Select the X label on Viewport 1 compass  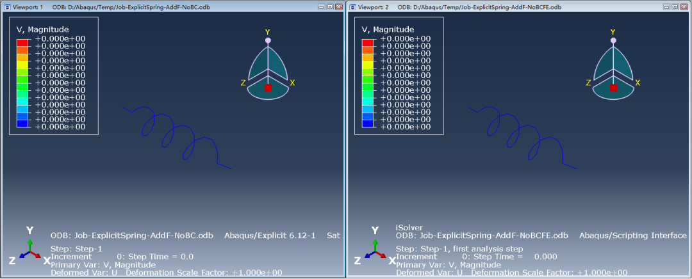pyautogui.click(x=292, y=83)
